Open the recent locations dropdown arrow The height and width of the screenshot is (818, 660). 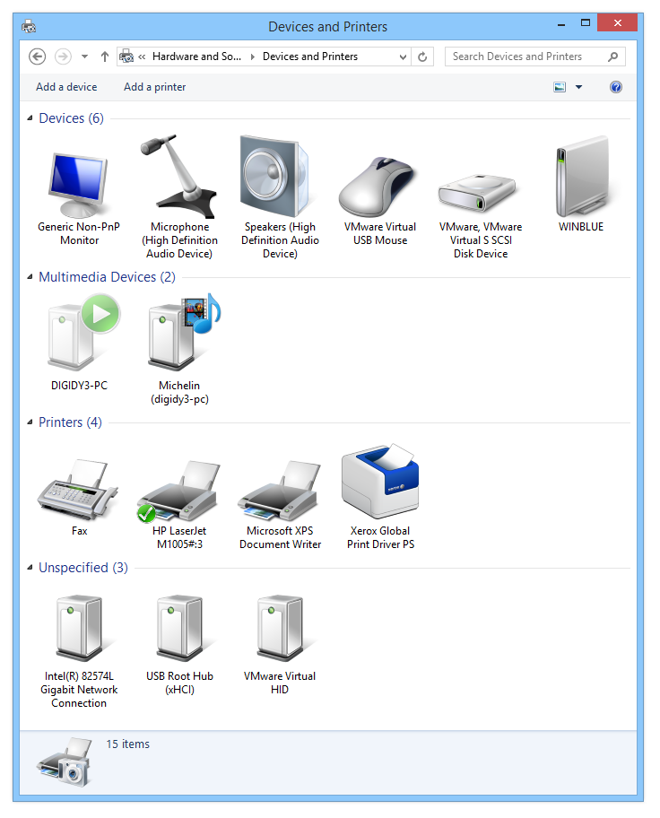(84, 57)
